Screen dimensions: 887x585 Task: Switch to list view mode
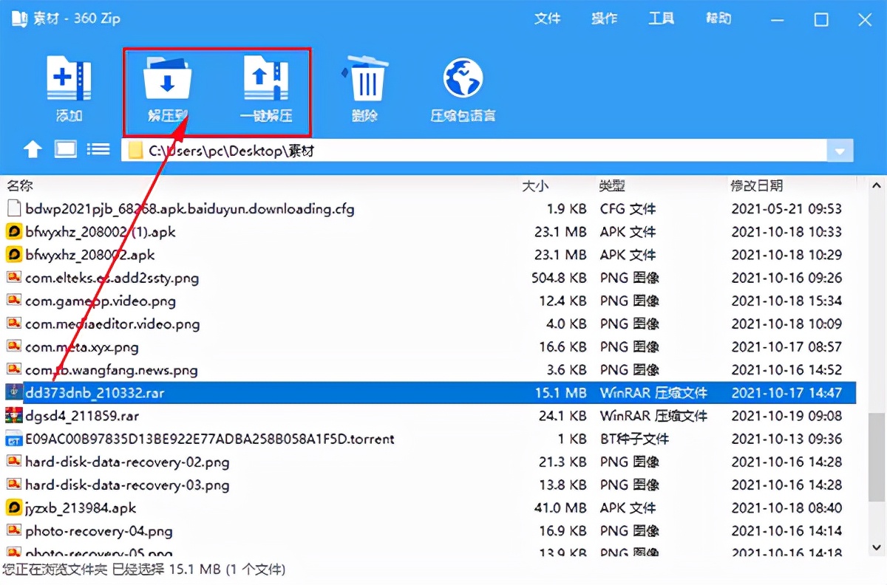coord(98,148)
